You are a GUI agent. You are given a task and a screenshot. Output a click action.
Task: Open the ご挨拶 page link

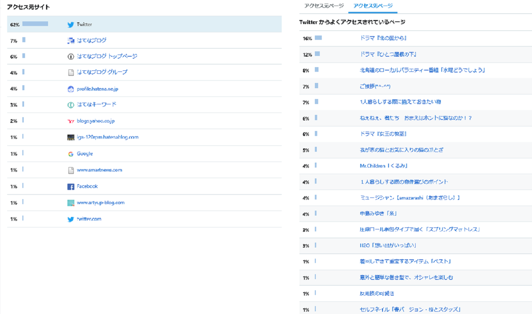coord(375,86)
